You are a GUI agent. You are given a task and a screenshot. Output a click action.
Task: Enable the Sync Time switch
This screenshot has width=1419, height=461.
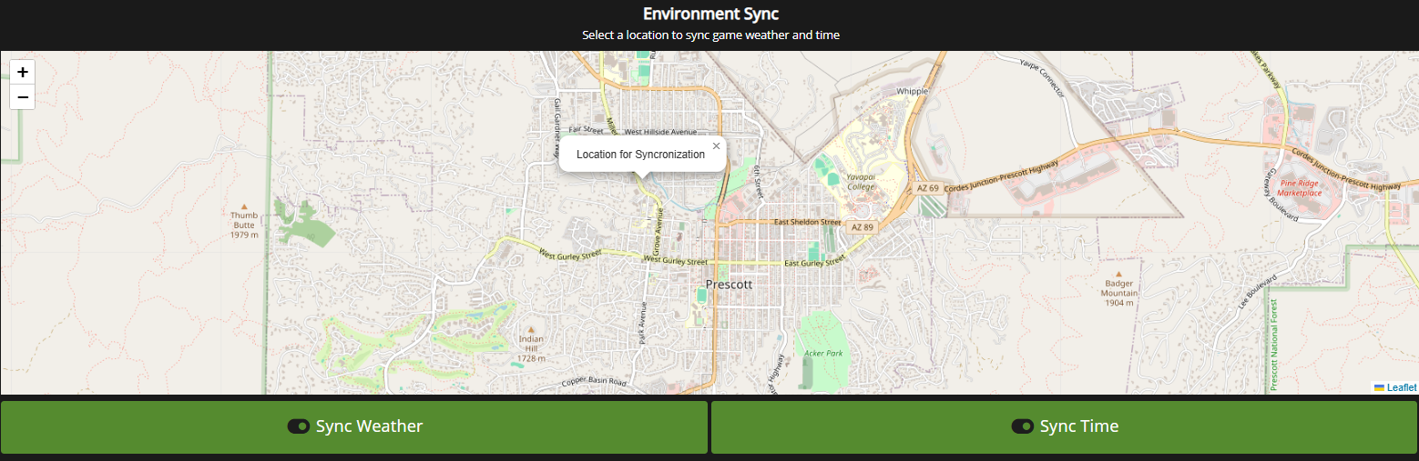(1023, 426)
